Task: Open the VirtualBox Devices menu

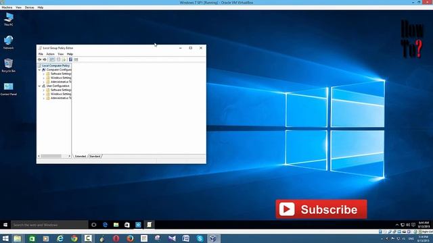Action: (29, 7)
